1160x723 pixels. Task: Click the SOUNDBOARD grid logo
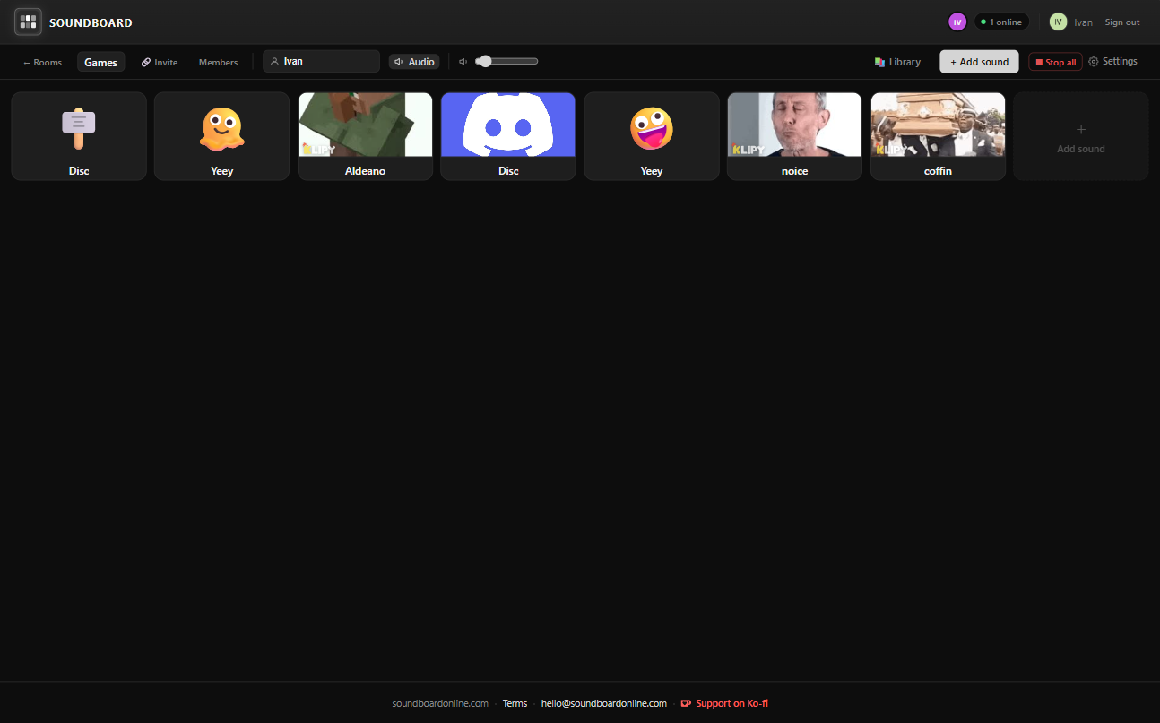tap(28, 22)
